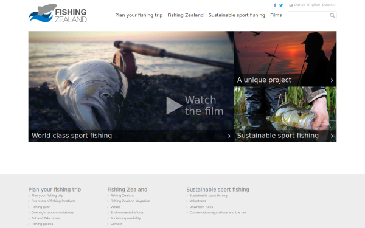Open footer link Environmental efforts
This screenshot has height=228, width=365.
pyautogui.click(x=127, y=212)
